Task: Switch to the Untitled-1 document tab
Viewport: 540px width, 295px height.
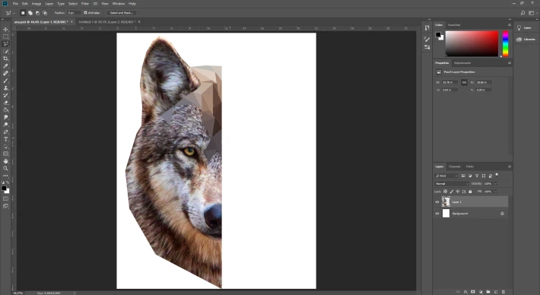Action: pyautogui.click(x=106, y=22)
